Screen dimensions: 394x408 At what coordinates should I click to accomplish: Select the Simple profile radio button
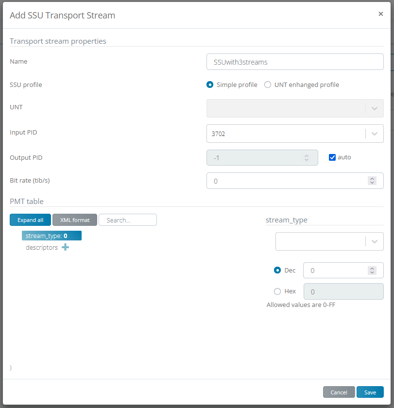coord(210,85)
